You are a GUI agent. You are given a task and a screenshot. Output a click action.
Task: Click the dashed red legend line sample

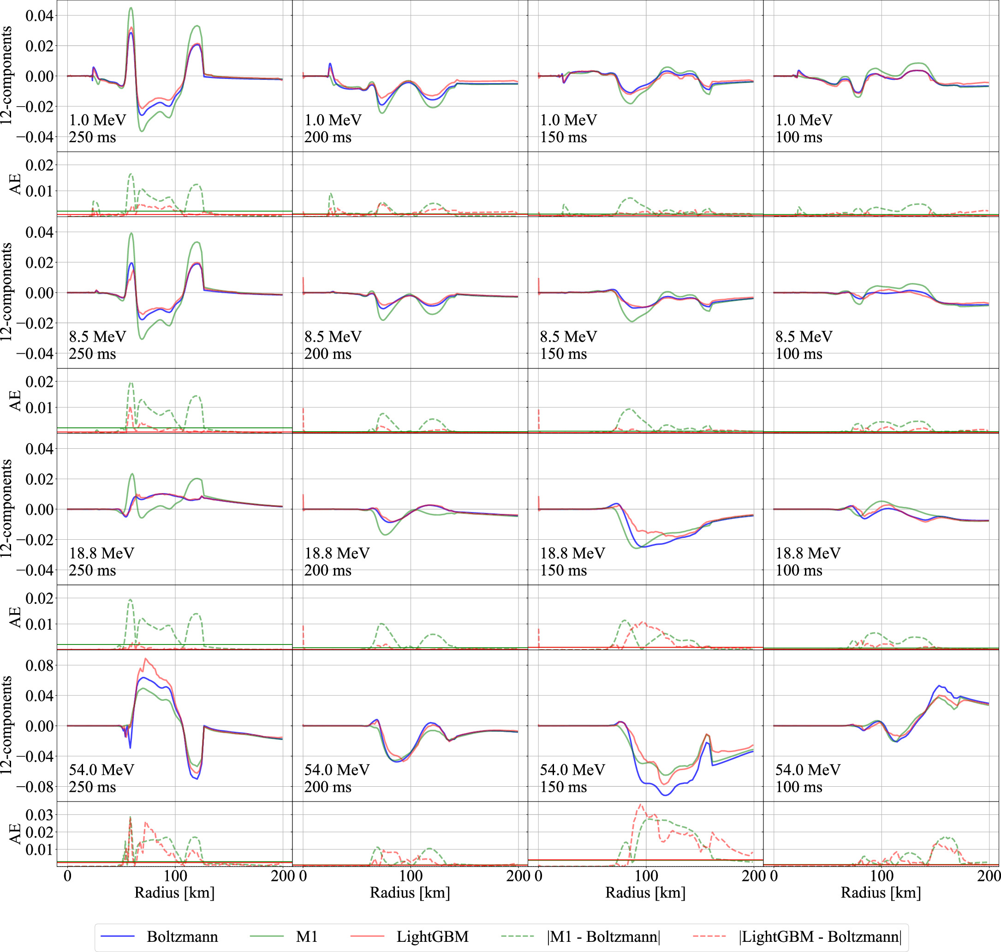[709, 936]
